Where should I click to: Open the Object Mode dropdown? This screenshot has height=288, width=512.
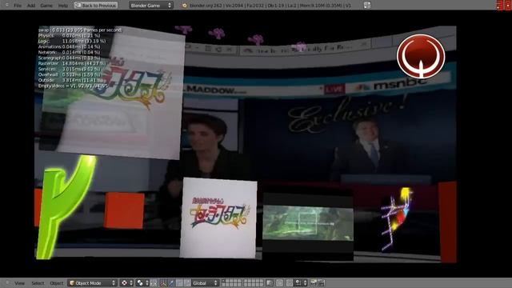pyautogui.click(x=93, y=283)
